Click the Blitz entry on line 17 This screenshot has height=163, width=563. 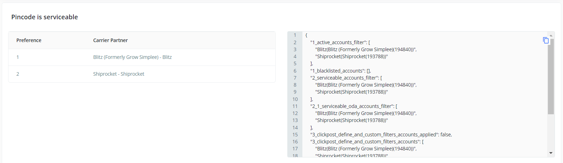366,149
